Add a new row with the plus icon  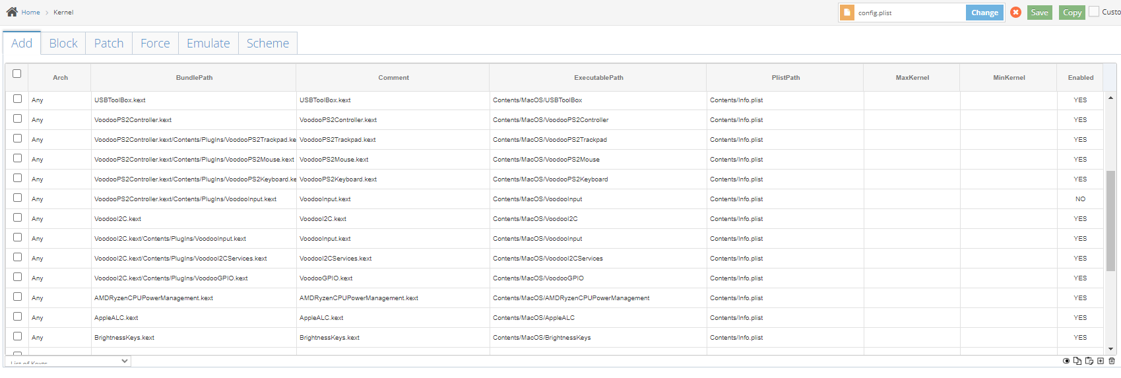pyautogui.click(x=1101, y=361)
